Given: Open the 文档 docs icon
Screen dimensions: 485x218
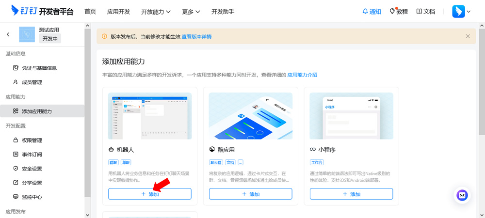Looking at the screenshot, I should 425,11.
